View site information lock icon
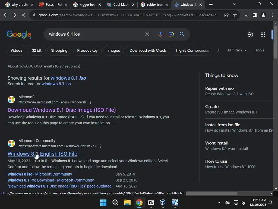278x209 pixels. click(34, 15)
